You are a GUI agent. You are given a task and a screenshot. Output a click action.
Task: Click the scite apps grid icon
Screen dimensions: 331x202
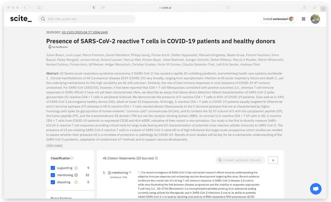(x=304, y=19)
